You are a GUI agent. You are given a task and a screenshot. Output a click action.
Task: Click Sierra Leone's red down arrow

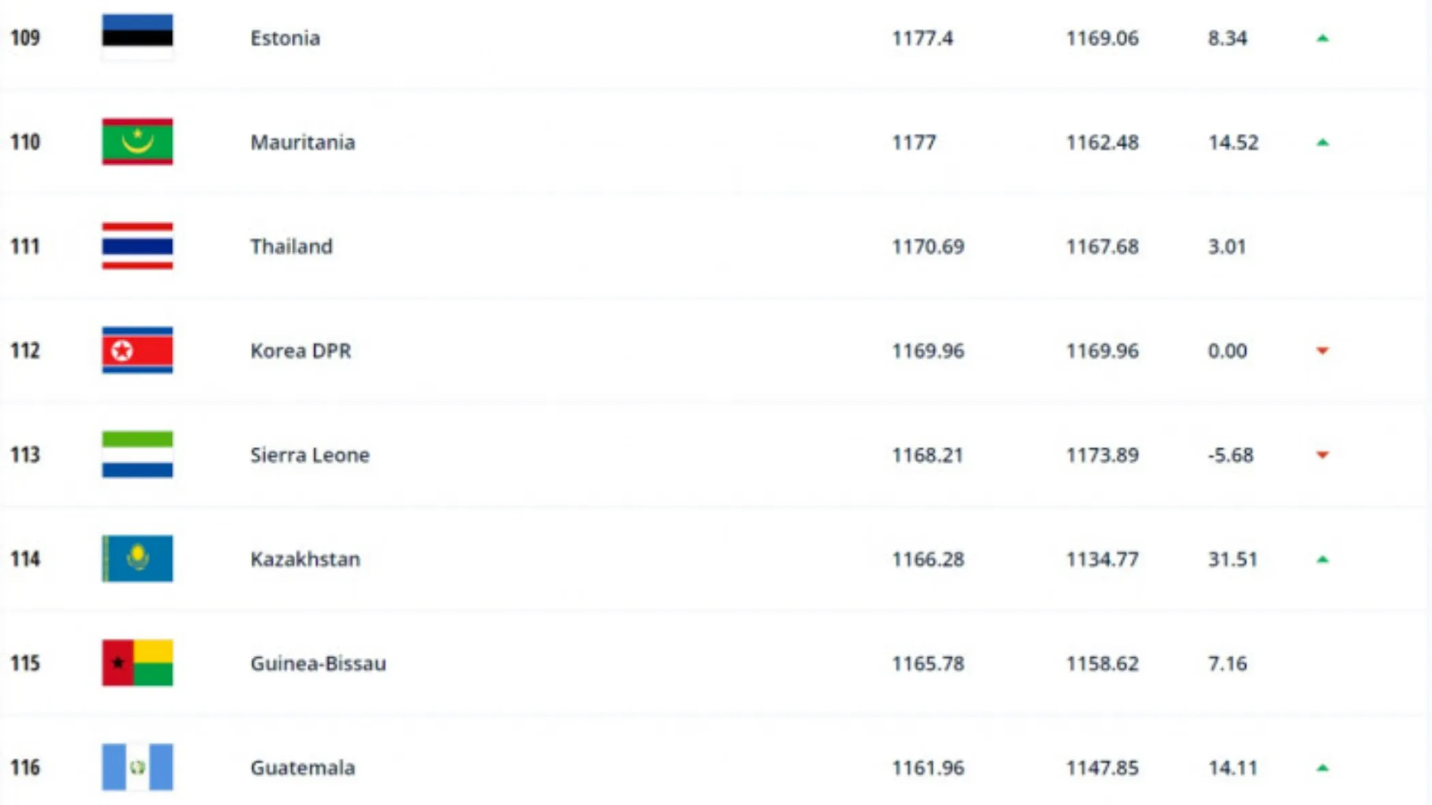tap(1322, 455)
